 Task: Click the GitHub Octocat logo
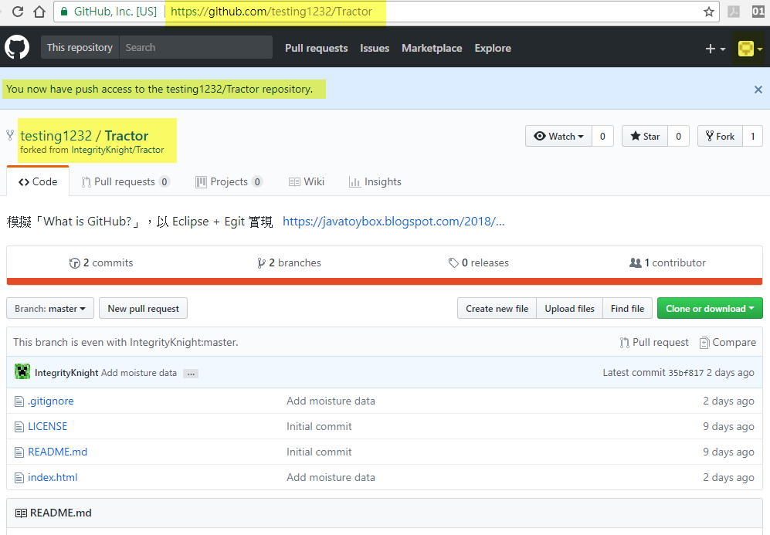17,47
